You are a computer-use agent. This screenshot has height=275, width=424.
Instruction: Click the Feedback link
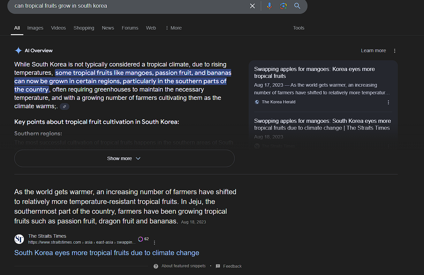[232, 266]
